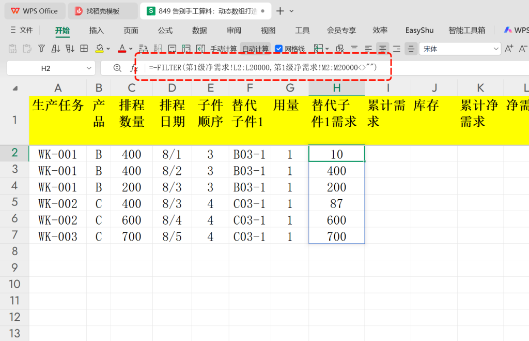Sort ascending with the A-Z icon
This screenshot has height=341, width=529.
pos(56,49)
